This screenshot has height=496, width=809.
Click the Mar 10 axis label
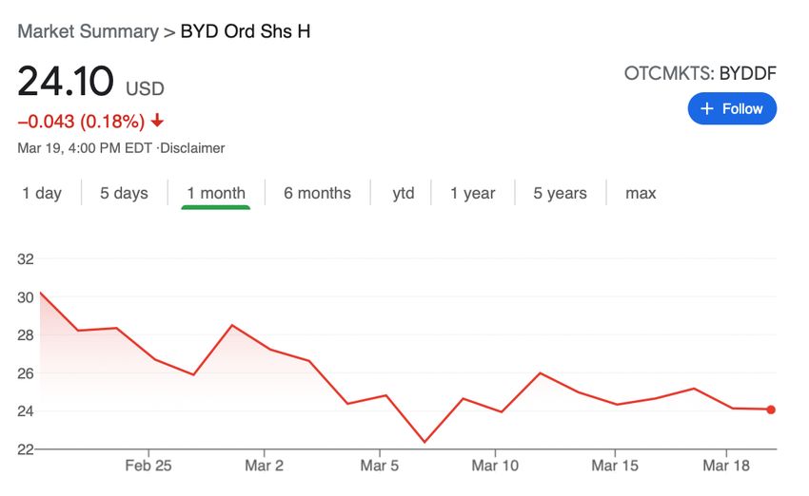[x=495, y=466]
